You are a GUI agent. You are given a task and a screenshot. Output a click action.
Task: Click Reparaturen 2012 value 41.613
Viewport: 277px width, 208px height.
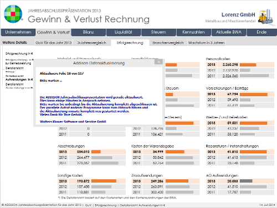point(233,158)
